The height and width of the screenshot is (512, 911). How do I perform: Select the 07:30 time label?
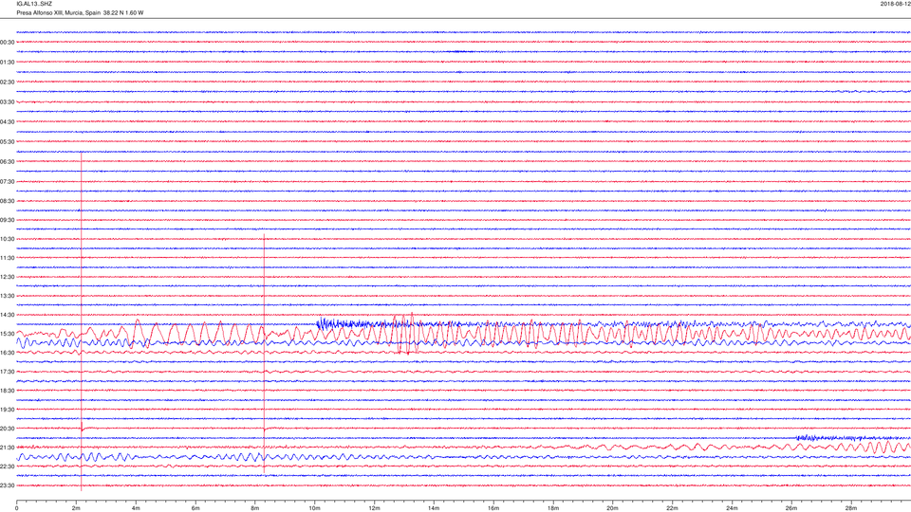click(8, 182)
